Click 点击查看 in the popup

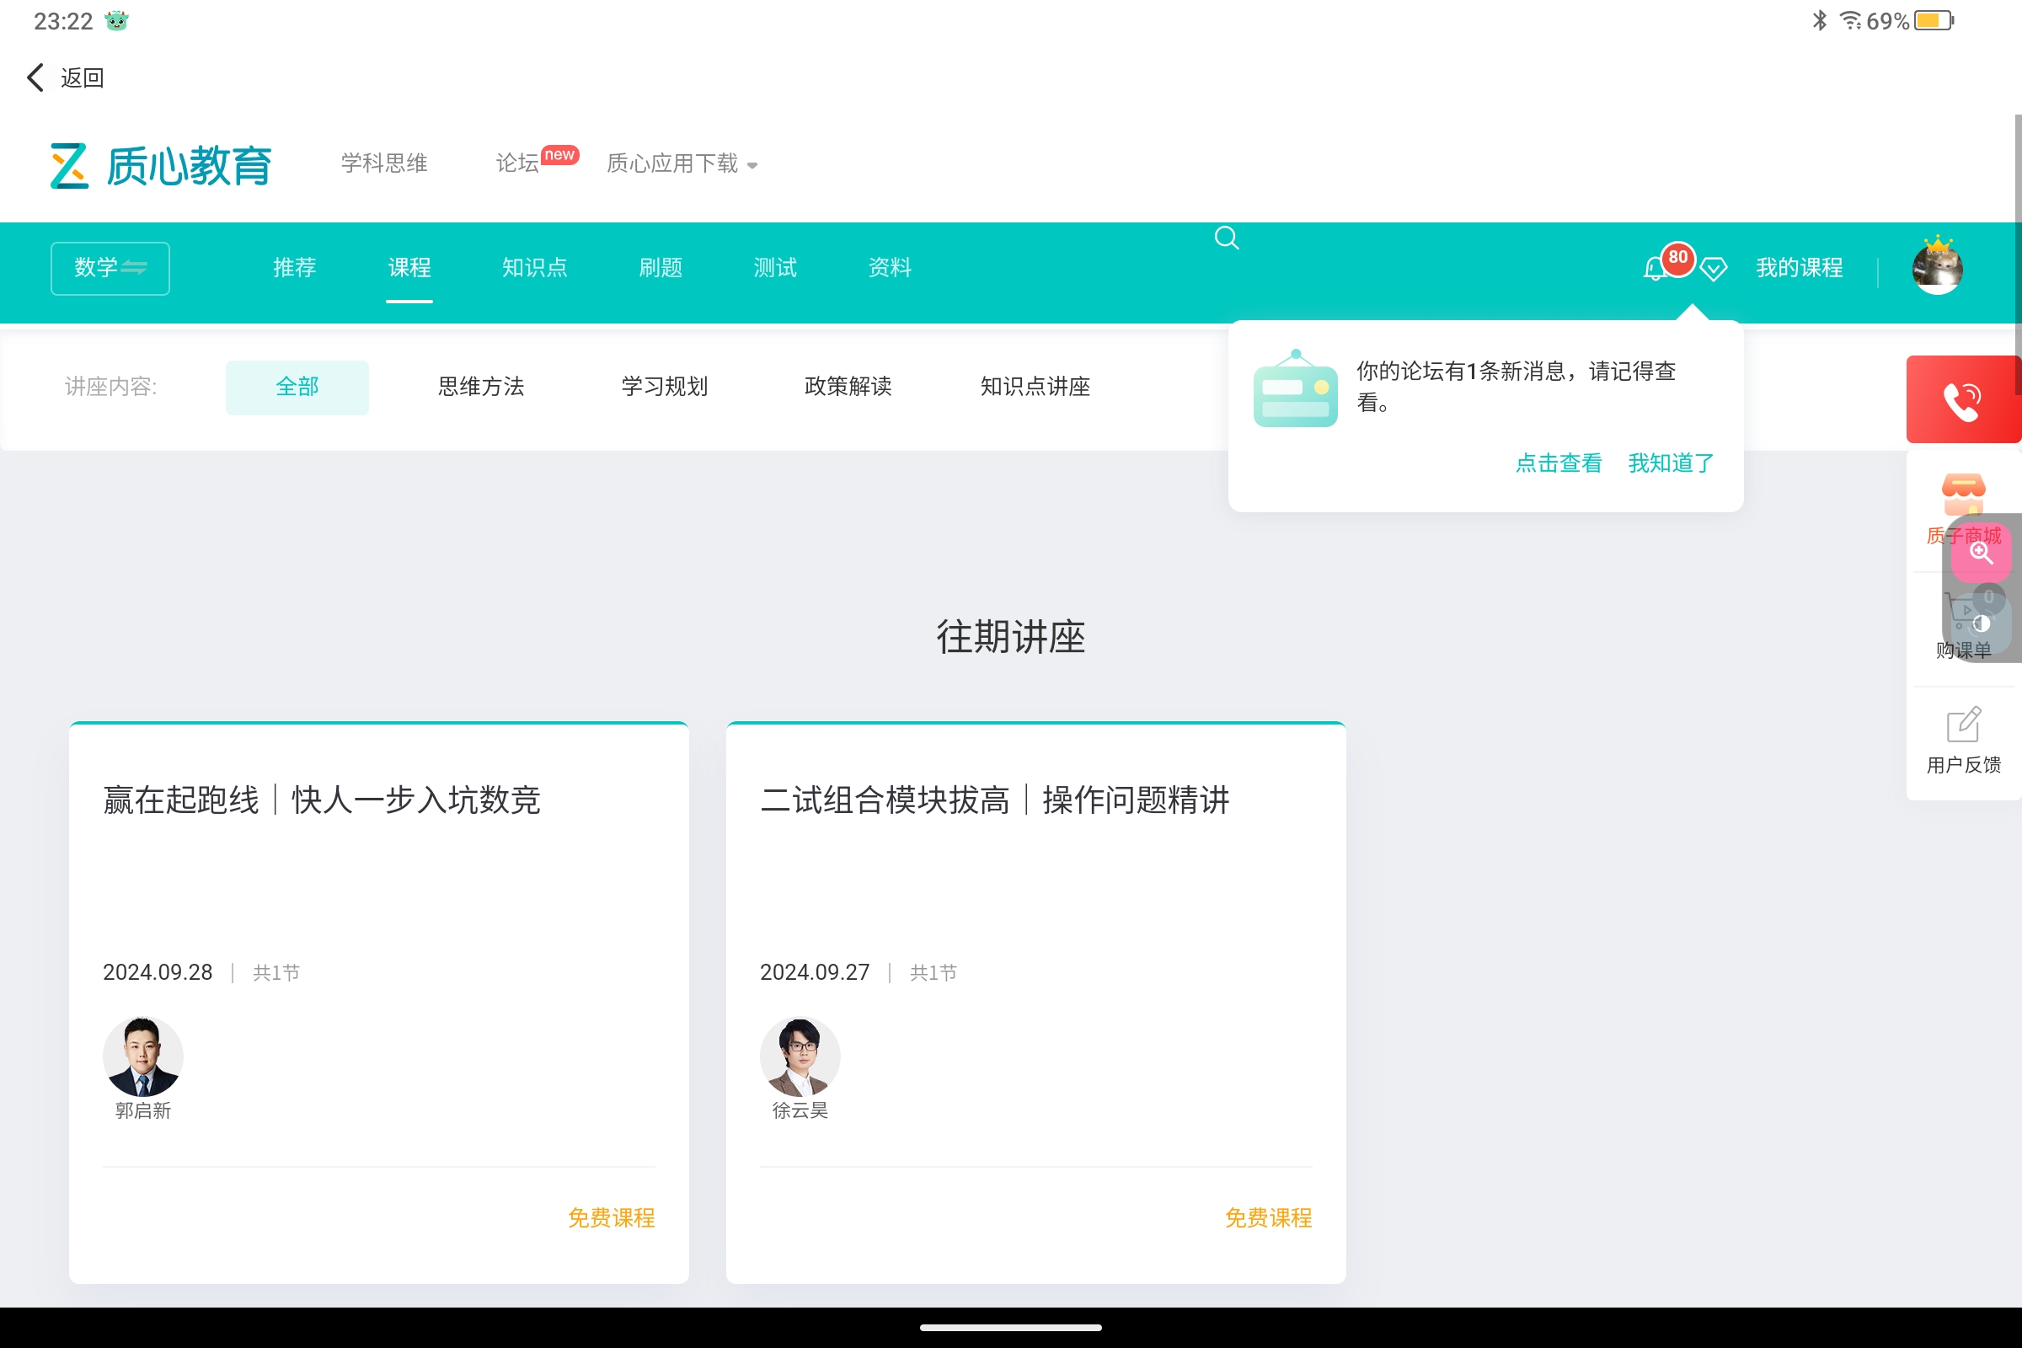1558,463
